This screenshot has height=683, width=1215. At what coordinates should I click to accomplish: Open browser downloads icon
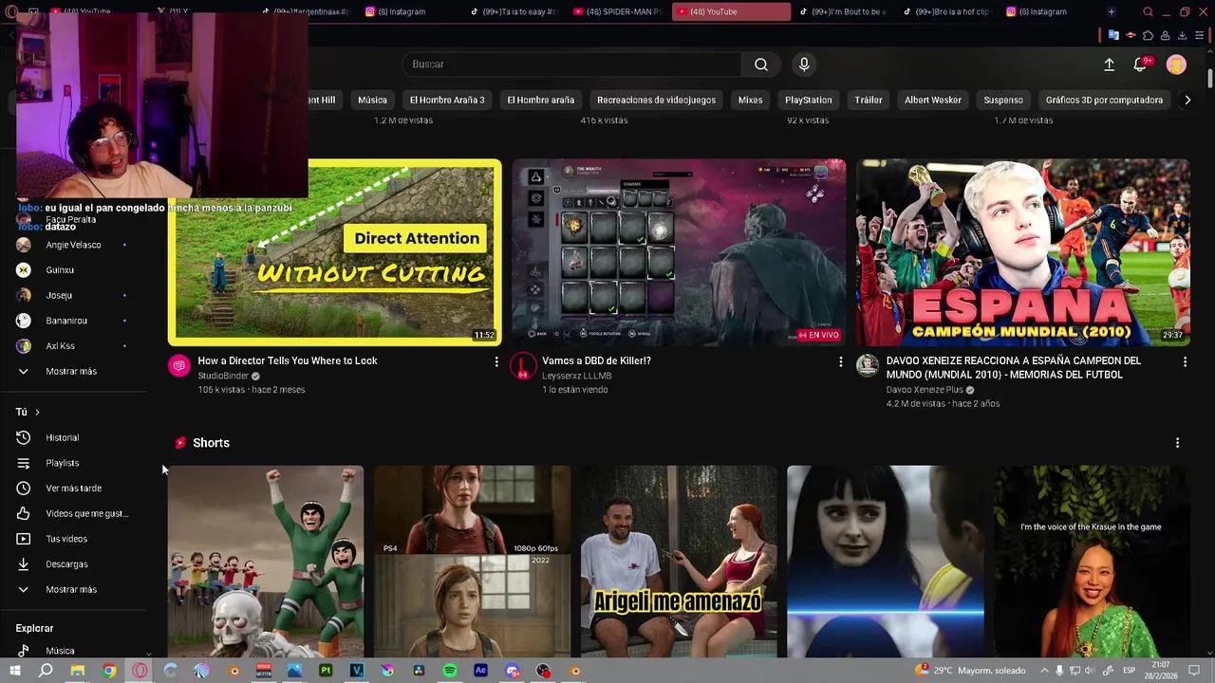1182,35
